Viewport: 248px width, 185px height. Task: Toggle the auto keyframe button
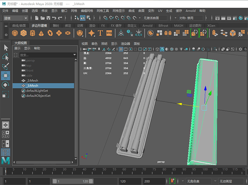click(x=172, y=181)
